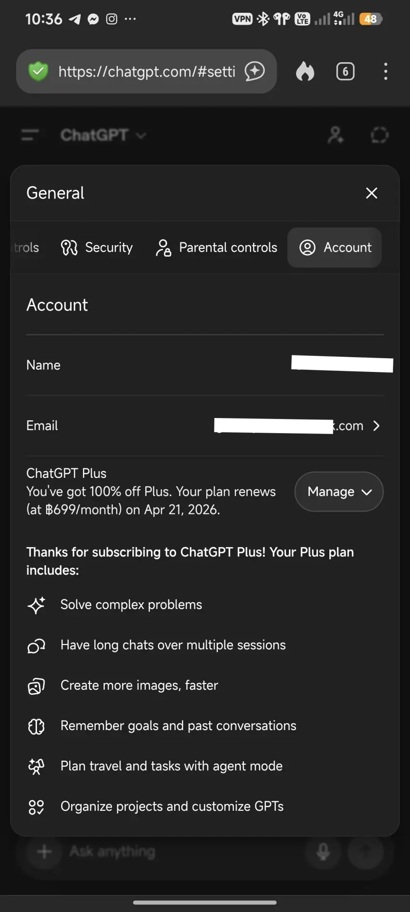The image size is (410, 912).
Task: Tap the browser URL address field
Action: (x=147, y=72)
